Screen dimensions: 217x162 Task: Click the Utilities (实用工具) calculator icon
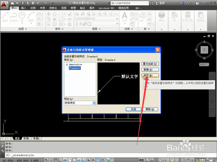[188, 17]
